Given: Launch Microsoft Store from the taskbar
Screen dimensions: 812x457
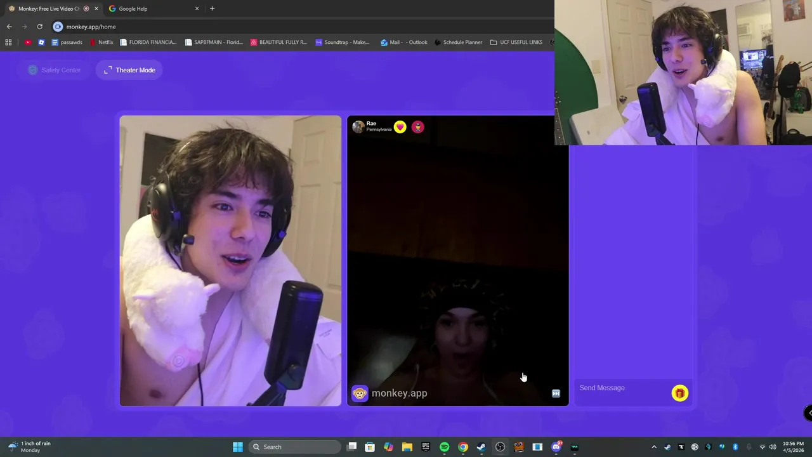Looking at the screenshot, I should (x=370, y=447).
